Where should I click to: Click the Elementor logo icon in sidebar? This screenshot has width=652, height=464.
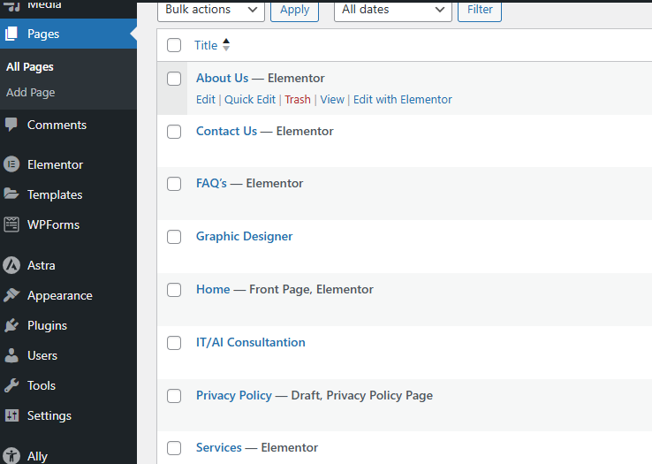pos(11,164)
